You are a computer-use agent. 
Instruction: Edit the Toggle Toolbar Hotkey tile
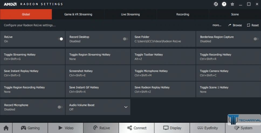pos(163,57)
